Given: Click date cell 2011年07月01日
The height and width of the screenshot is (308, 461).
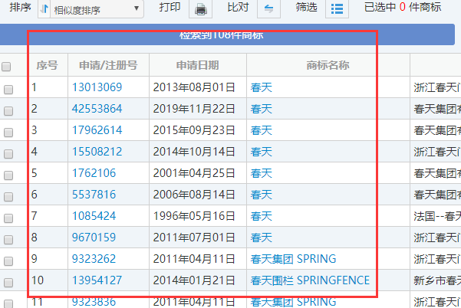Looking at the screenshot, I should point(194,238).
